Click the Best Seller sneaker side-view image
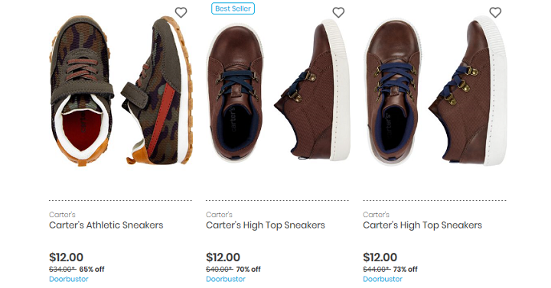This screenshot has height=288, width=551. pyautogui.click(x=312, y=90)
